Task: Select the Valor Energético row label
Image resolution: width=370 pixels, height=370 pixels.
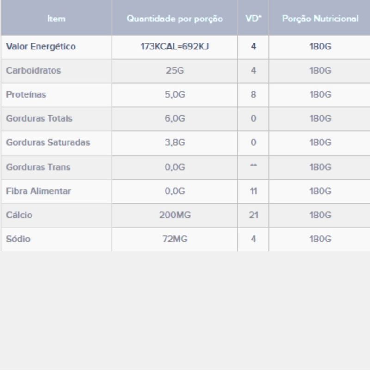Action: (41, 47)
